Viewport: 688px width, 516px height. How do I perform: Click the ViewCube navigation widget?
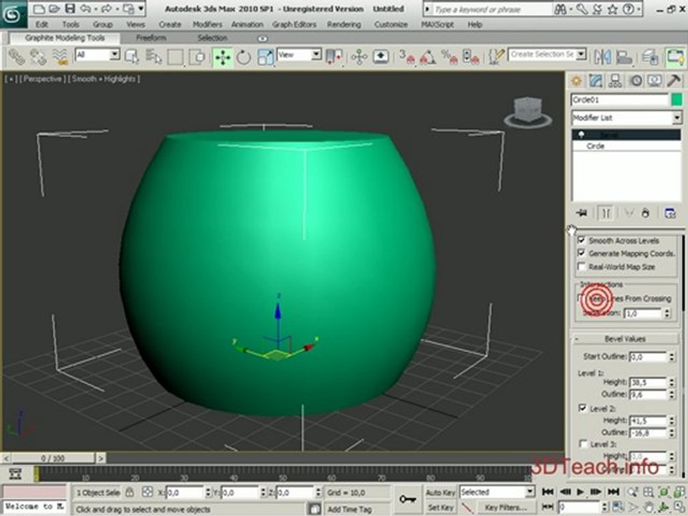[x=528, y=113]
